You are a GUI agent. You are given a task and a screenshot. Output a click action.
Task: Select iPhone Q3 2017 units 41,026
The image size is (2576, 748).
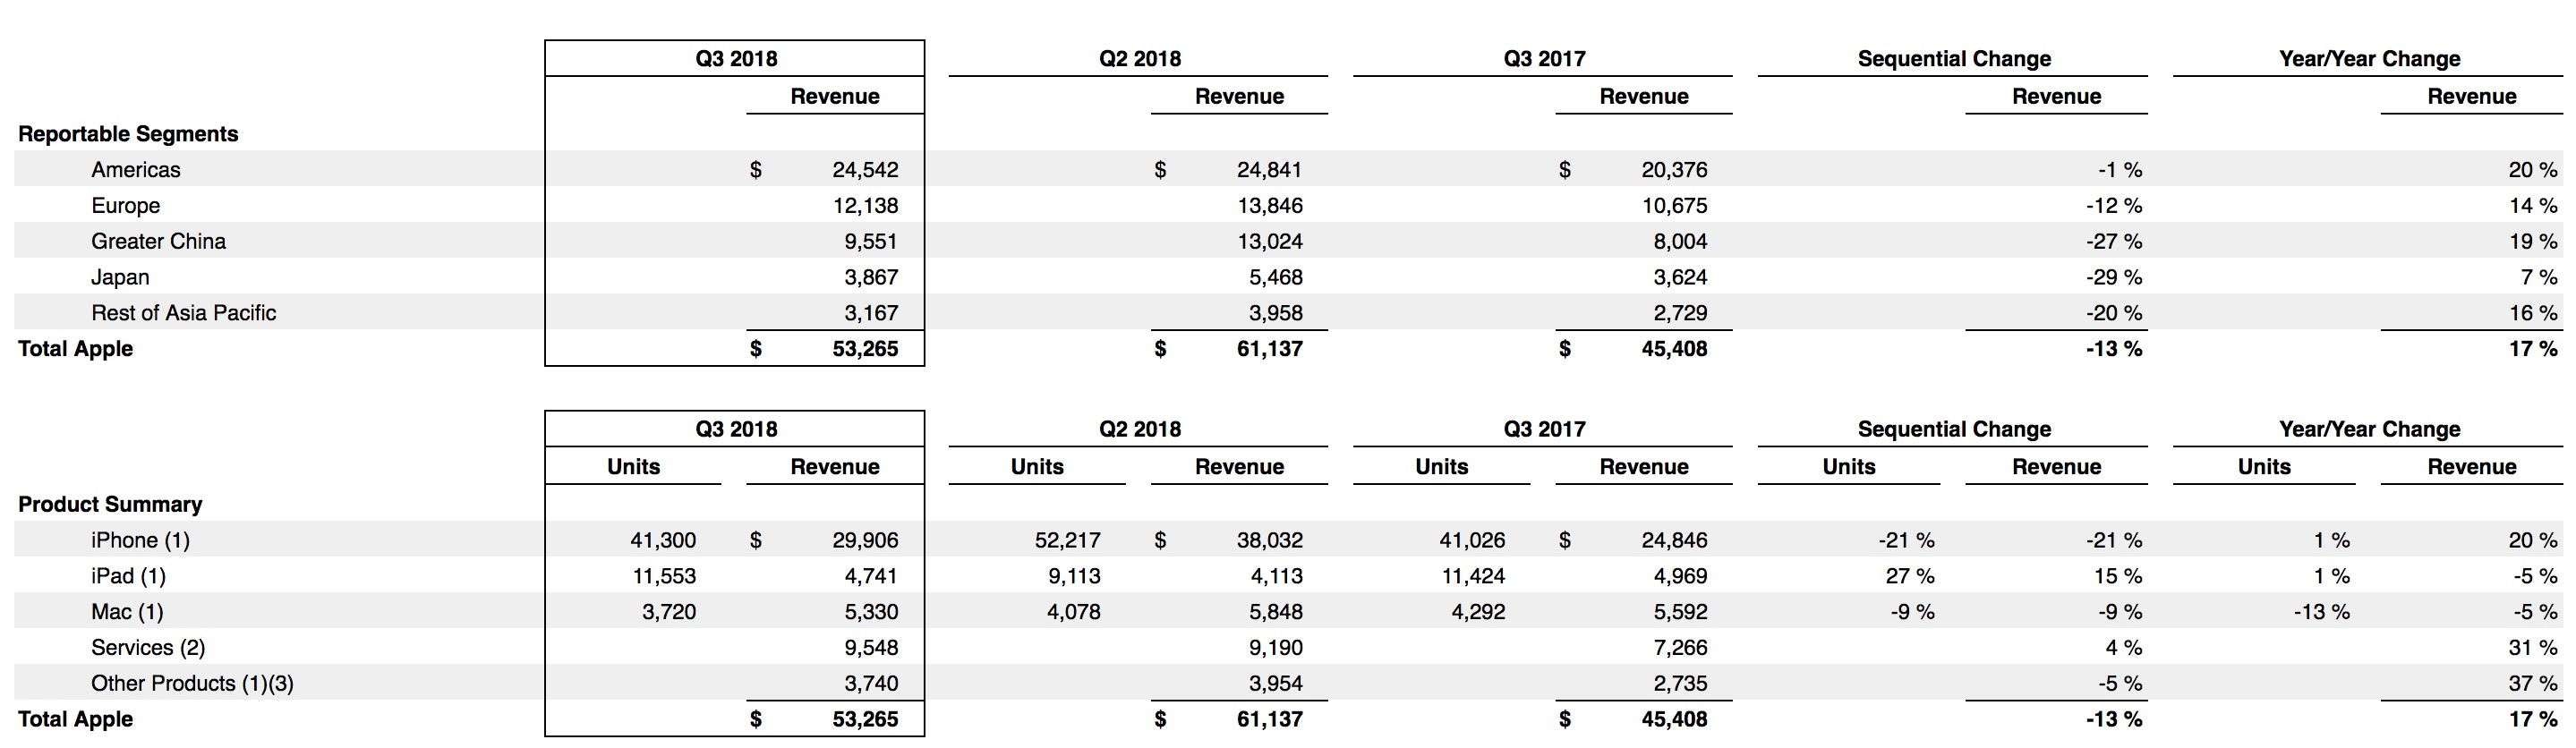pyautogui.click(x=1472, y=541)
